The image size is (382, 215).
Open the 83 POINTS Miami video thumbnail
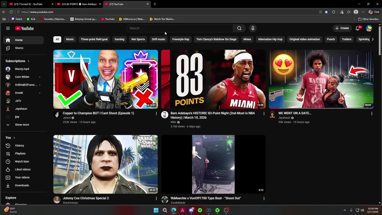coord(213,79)
